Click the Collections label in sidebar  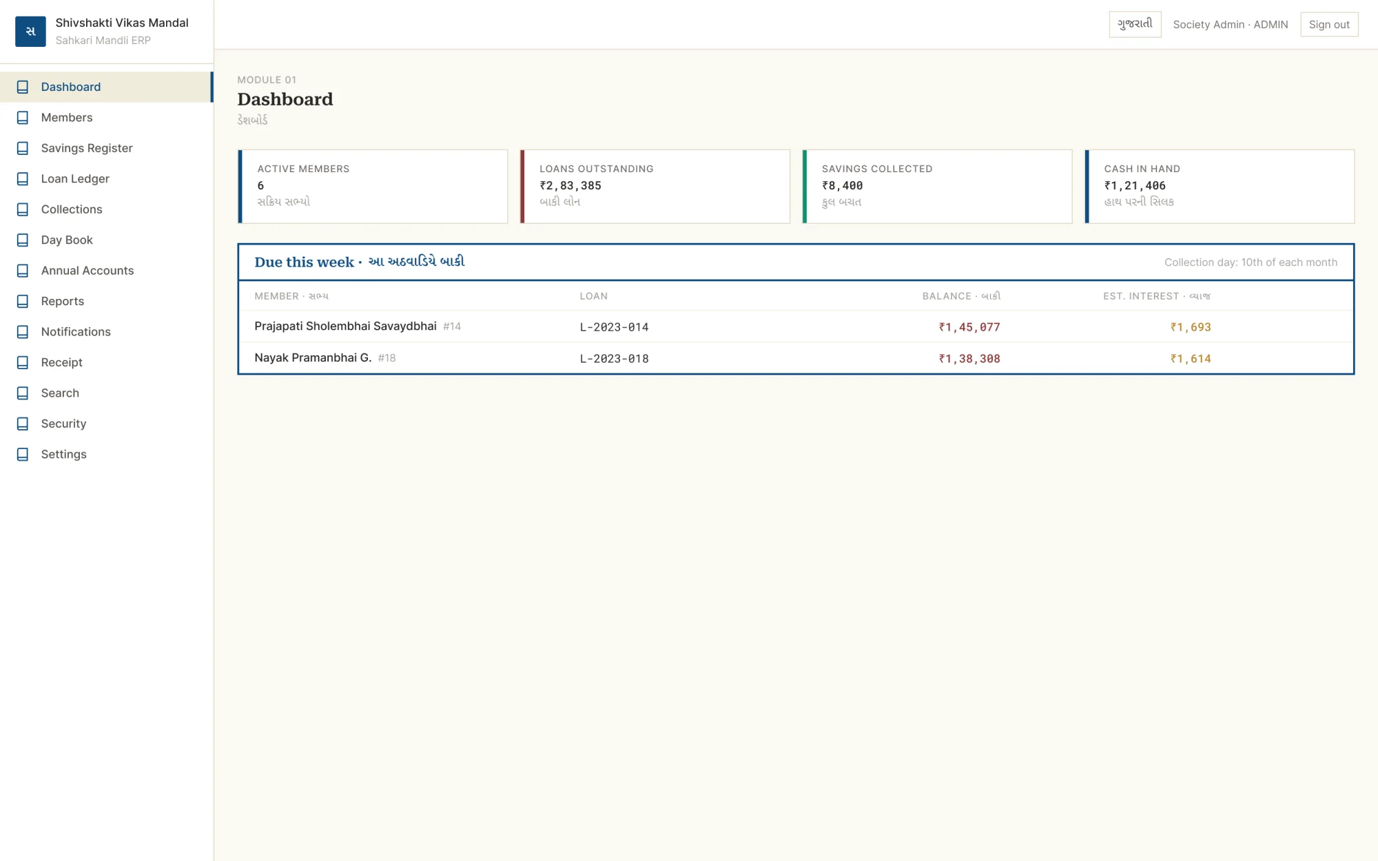point(72,209)
